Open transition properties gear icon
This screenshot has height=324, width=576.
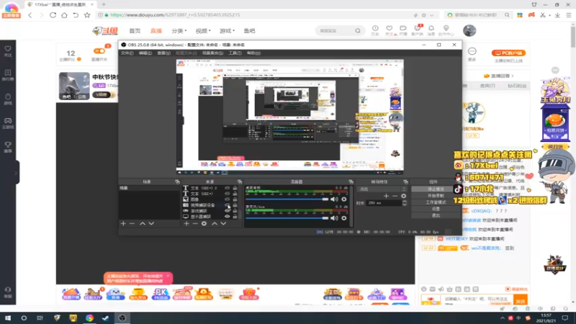point(404,196)
